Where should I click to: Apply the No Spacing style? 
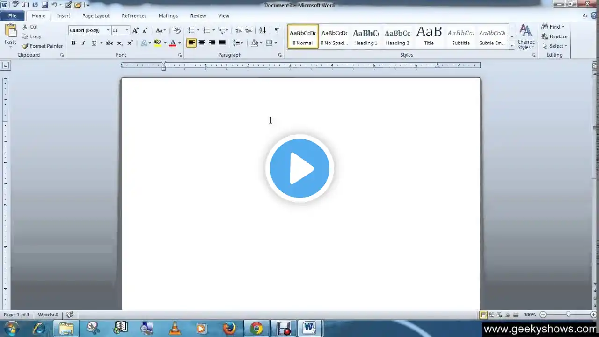pyautogui.click(x=334, y=37)
